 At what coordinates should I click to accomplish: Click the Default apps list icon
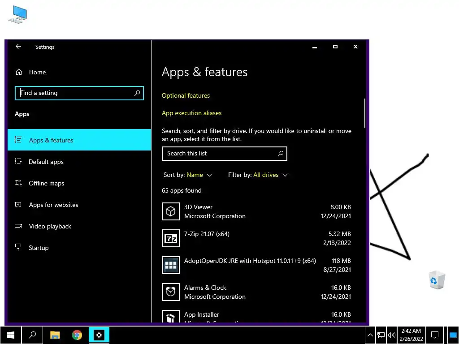pos(18,161)
